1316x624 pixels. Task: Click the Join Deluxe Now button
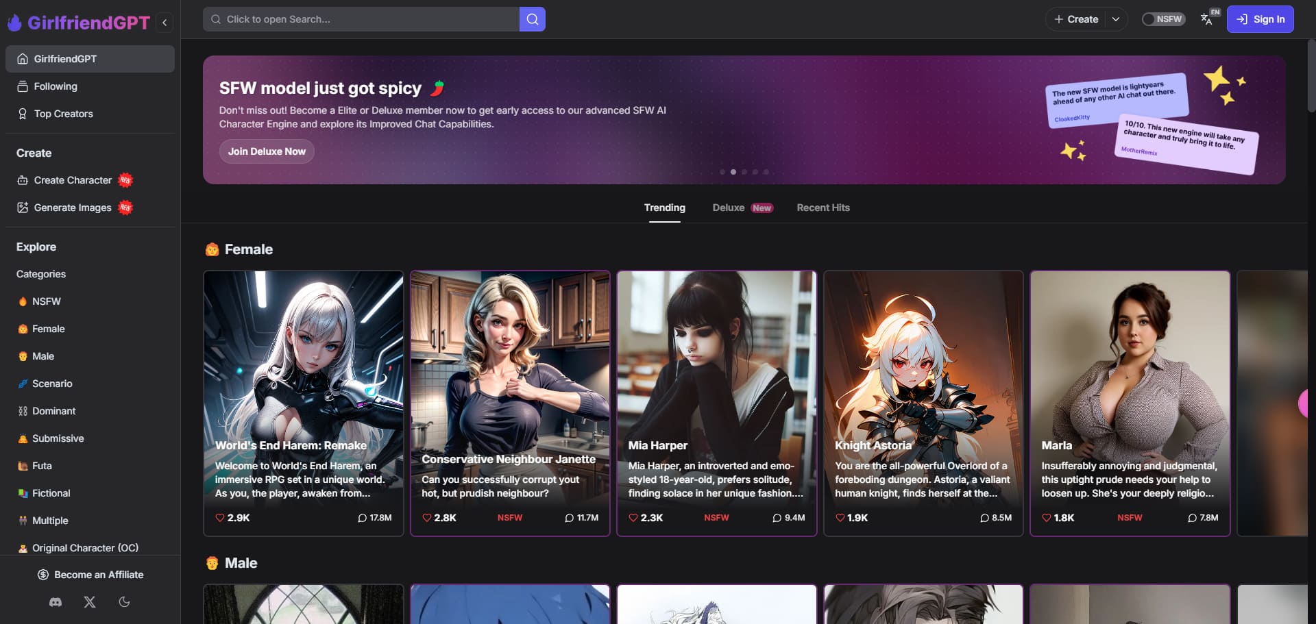(267, 151)
